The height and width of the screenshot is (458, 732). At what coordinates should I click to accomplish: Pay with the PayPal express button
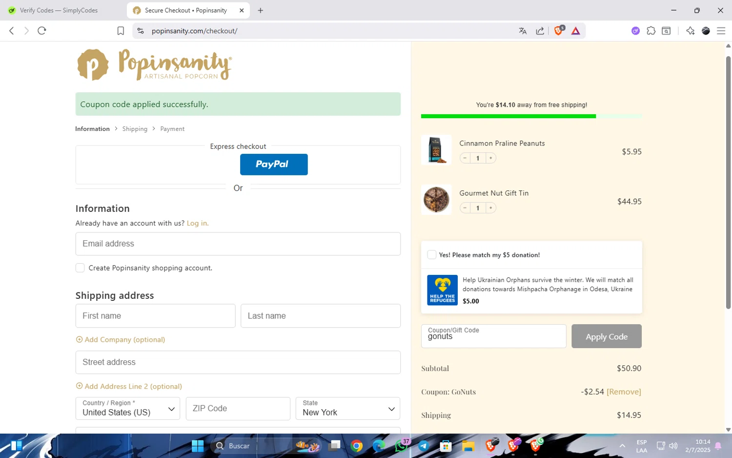274,165
